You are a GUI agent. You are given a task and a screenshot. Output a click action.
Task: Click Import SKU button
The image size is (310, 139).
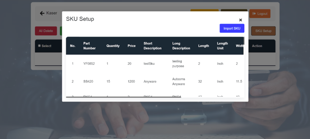[232, 28]
